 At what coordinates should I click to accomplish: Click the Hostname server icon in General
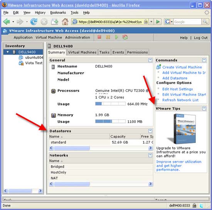click(53, 67)
